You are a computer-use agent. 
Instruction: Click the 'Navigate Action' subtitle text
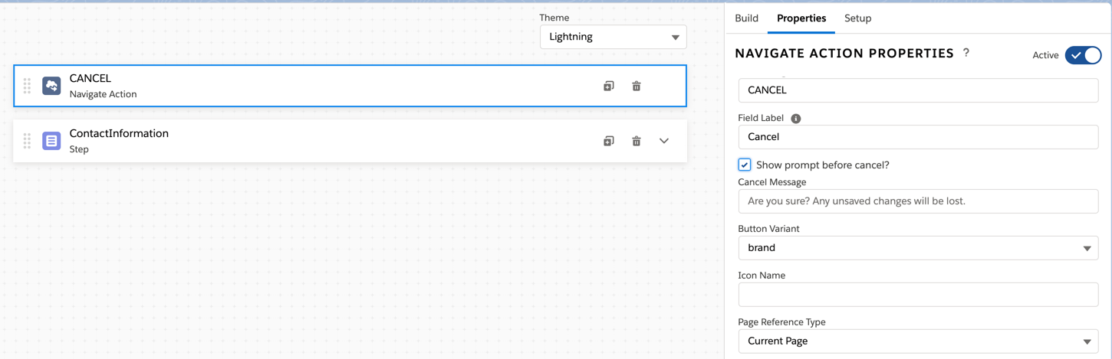point(103,94)
